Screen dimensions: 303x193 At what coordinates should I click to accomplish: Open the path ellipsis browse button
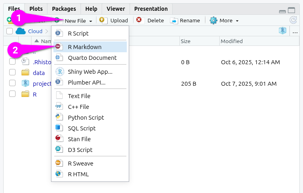[295, 32]
